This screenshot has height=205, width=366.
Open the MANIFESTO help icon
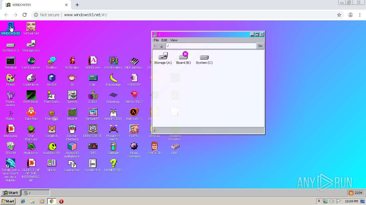113,165
